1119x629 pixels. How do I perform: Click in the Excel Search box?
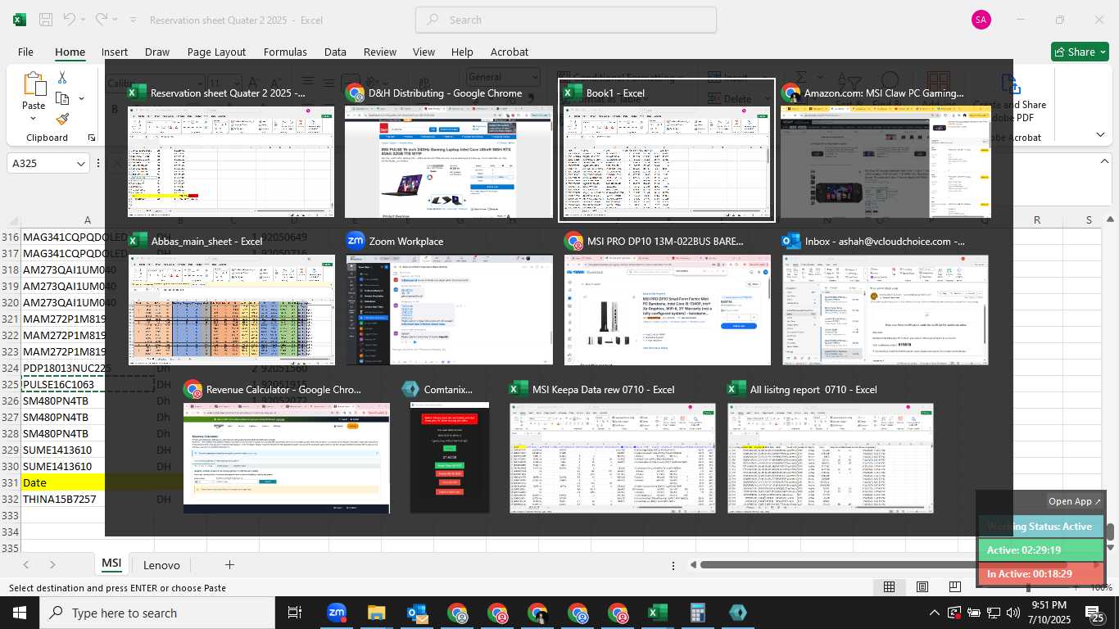pyautogui.click(x=566, y=20)
